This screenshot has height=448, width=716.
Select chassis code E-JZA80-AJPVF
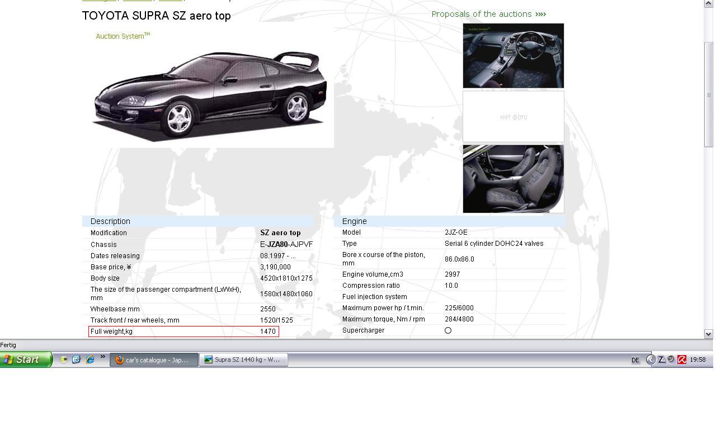pos(286,245)
